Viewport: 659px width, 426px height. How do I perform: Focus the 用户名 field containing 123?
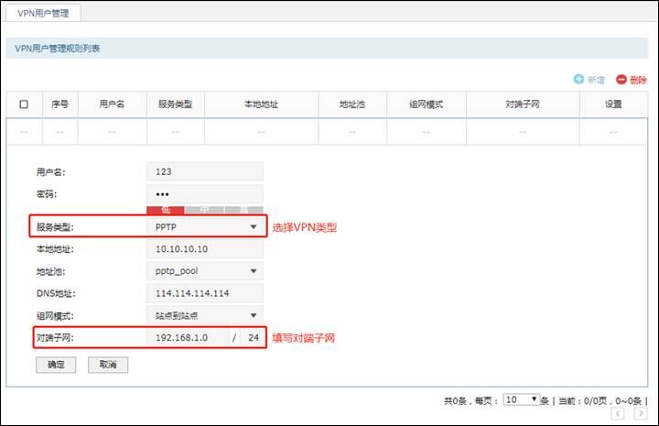point(204,171)
